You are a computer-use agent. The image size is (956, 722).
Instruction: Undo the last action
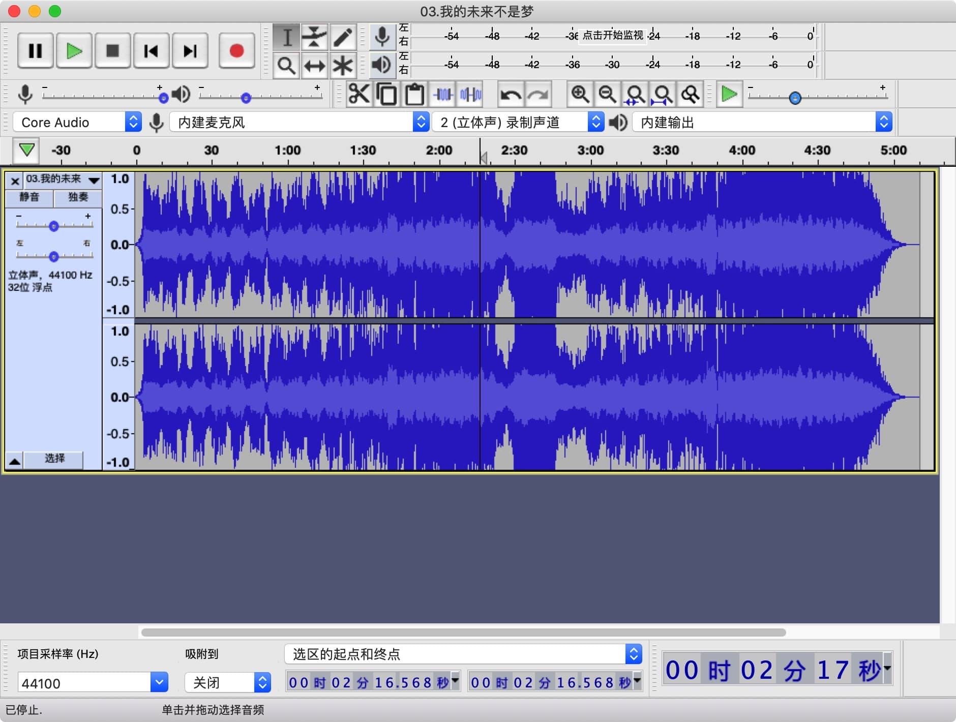point(510,94)
